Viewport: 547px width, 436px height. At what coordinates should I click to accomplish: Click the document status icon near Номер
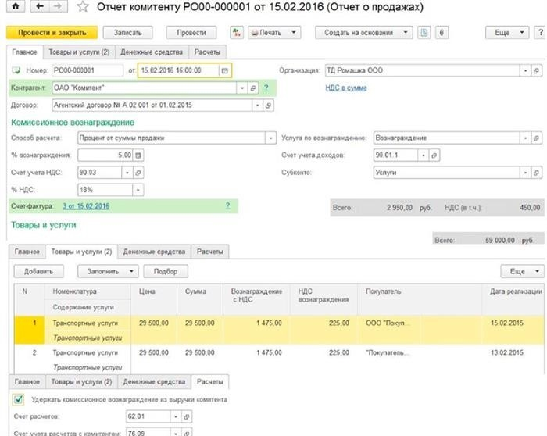coord(16,70)
